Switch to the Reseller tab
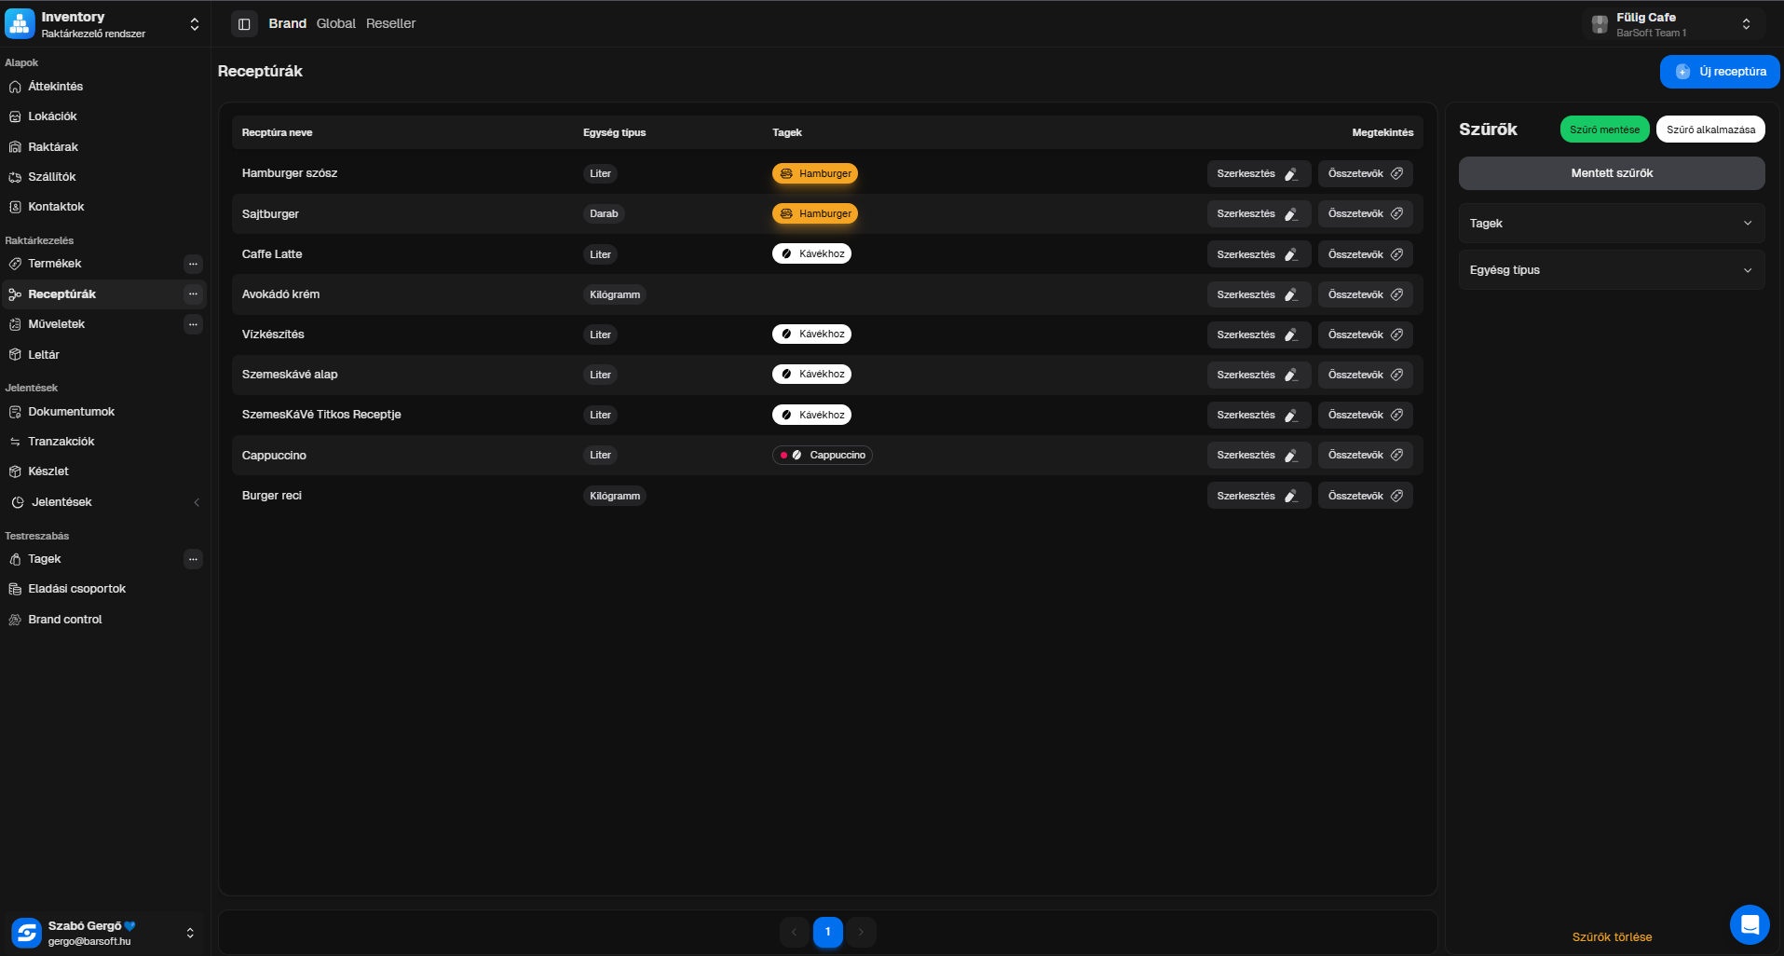 390,24
